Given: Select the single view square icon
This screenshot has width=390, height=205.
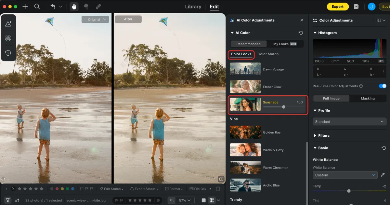Looking at the screenshot, I should click(203, 200).
